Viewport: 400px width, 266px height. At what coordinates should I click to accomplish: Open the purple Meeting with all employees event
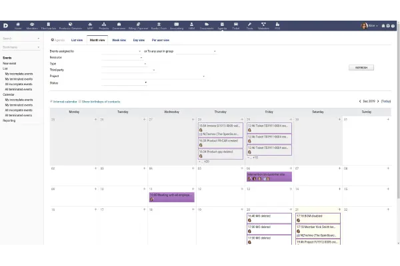point(171,196)
